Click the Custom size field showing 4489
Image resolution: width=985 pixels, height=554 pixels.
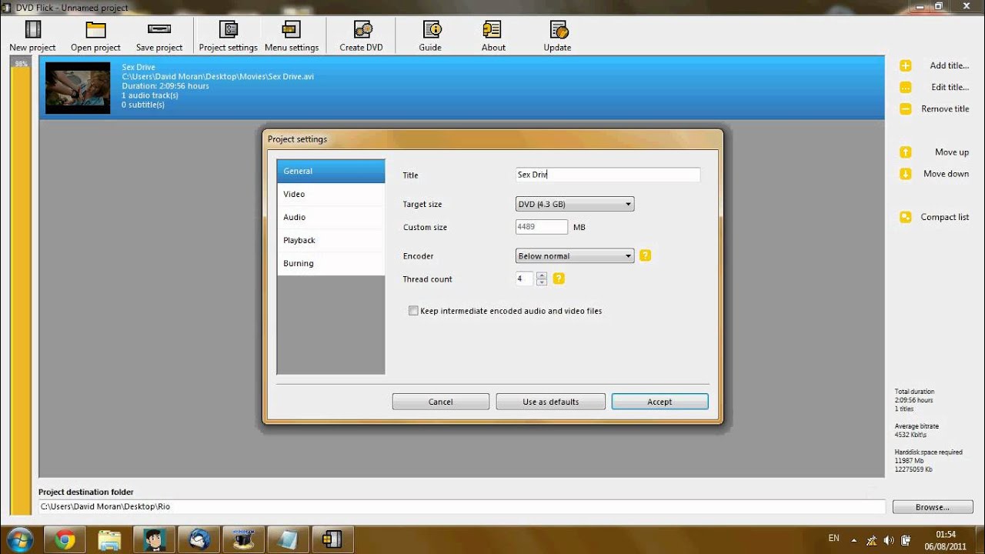point(542,227)
